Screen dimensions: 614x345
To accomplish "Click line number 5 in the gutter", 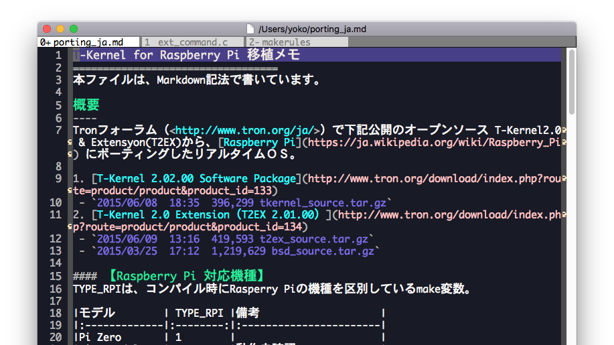I will (58, 105).
